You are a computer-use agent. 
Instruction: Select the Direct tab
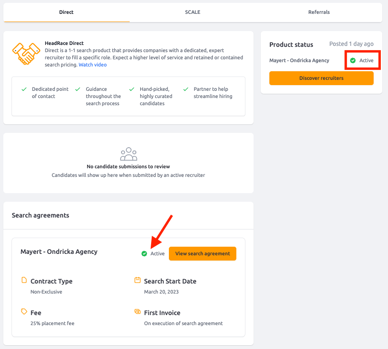[x=67, y=12]
